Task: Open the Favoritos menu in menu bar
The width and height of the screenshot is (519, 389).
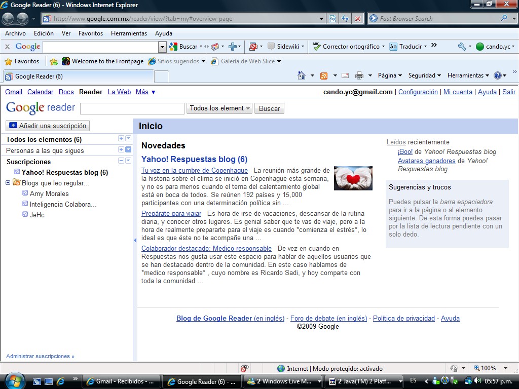Action: tap(91, 33)
